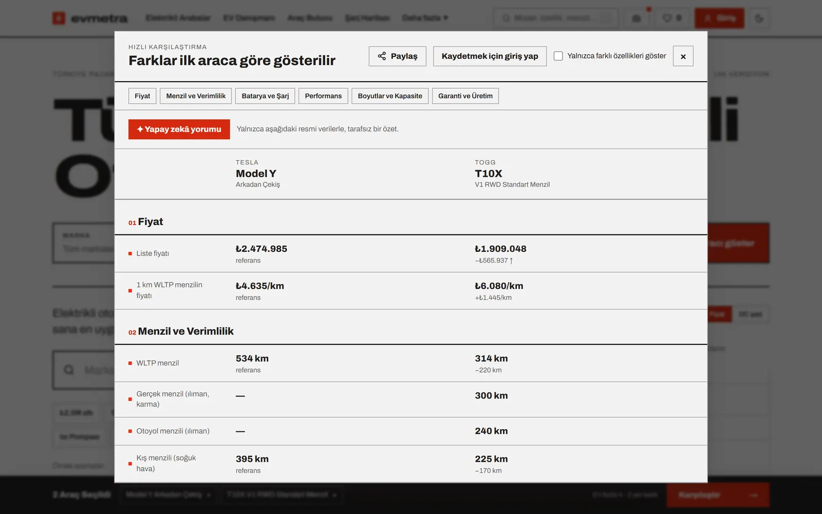Screen dimensions: 822x514
Task: Jump to Menzil ve Verimlilik tab
Action: tap(196, 96)
